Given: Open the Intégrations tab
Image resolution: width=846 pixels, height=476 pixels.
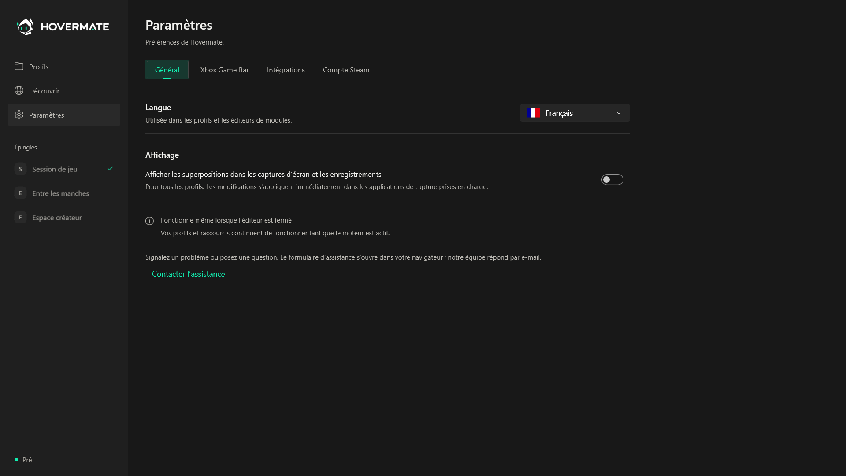Looking at the screenshot, I should click(x=286, y=70).
